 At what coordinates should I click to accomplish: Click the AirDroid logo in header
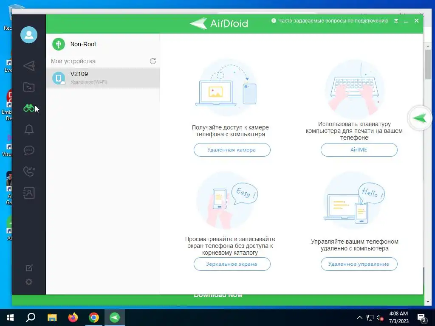point(219,24)
